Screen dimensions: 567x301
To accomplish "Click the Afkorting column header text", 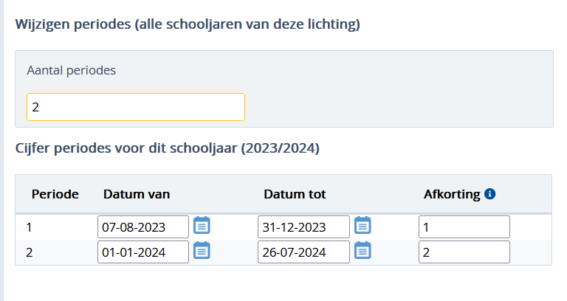I will click(x=452, y=195).
